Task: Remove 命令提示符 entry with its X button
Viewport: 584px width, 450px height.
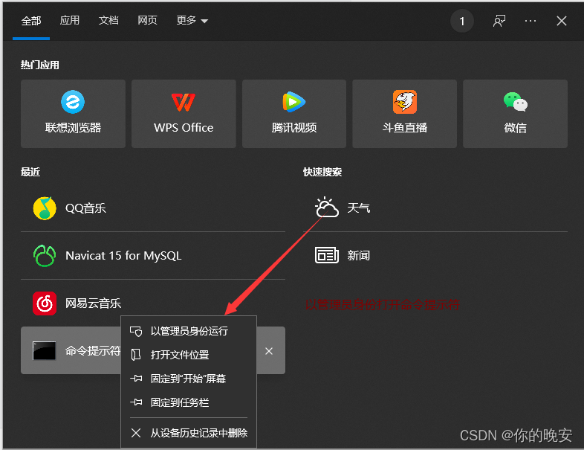Action: pos(269,351)
